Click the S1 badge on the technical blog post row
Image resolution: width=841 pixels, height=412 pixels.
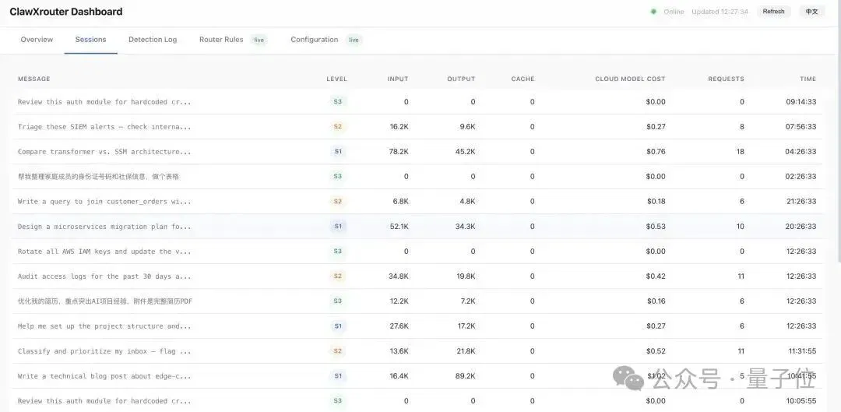[337, 376]
